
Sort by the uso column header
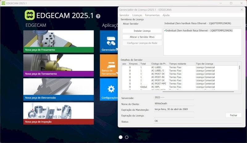[125, 64]
